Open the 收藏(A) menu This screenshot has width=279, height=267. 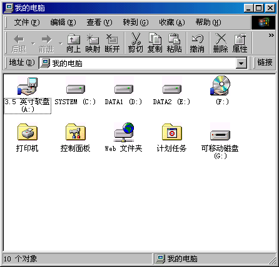click(x=172, y=22)
